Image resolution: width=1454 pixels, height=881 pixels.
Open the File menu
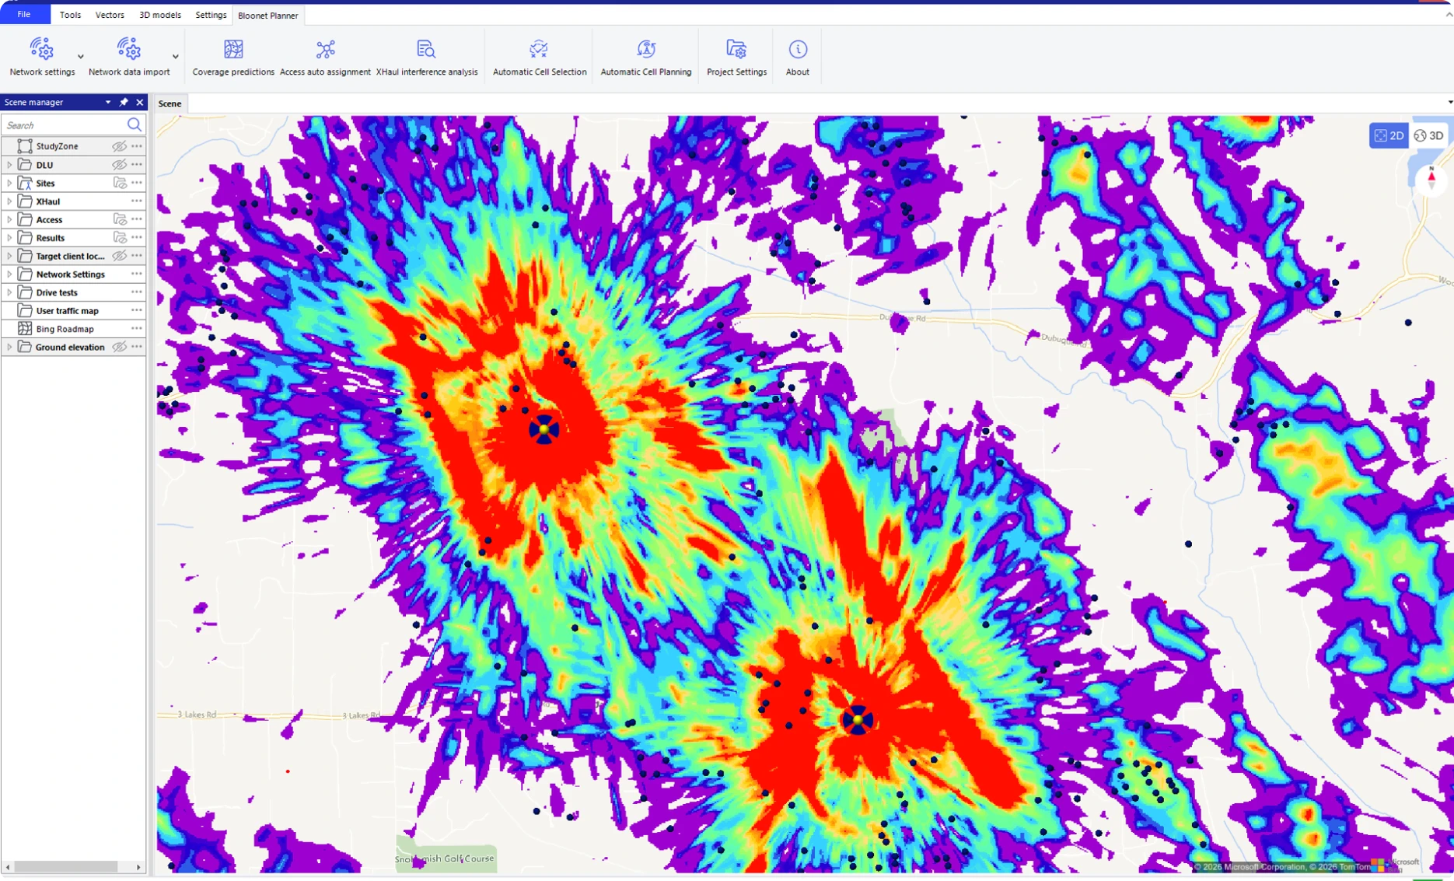pyautogui.click(x=24, y=14)
